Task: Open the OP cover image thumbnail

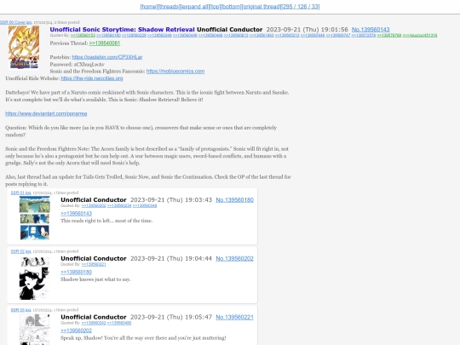Action: (24, 48)
